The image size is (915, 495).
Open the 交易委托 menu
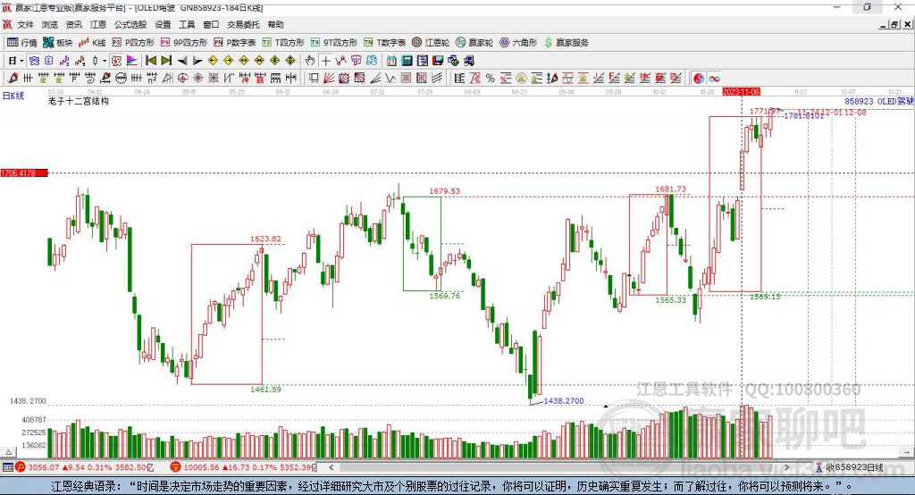pos(243,24)
